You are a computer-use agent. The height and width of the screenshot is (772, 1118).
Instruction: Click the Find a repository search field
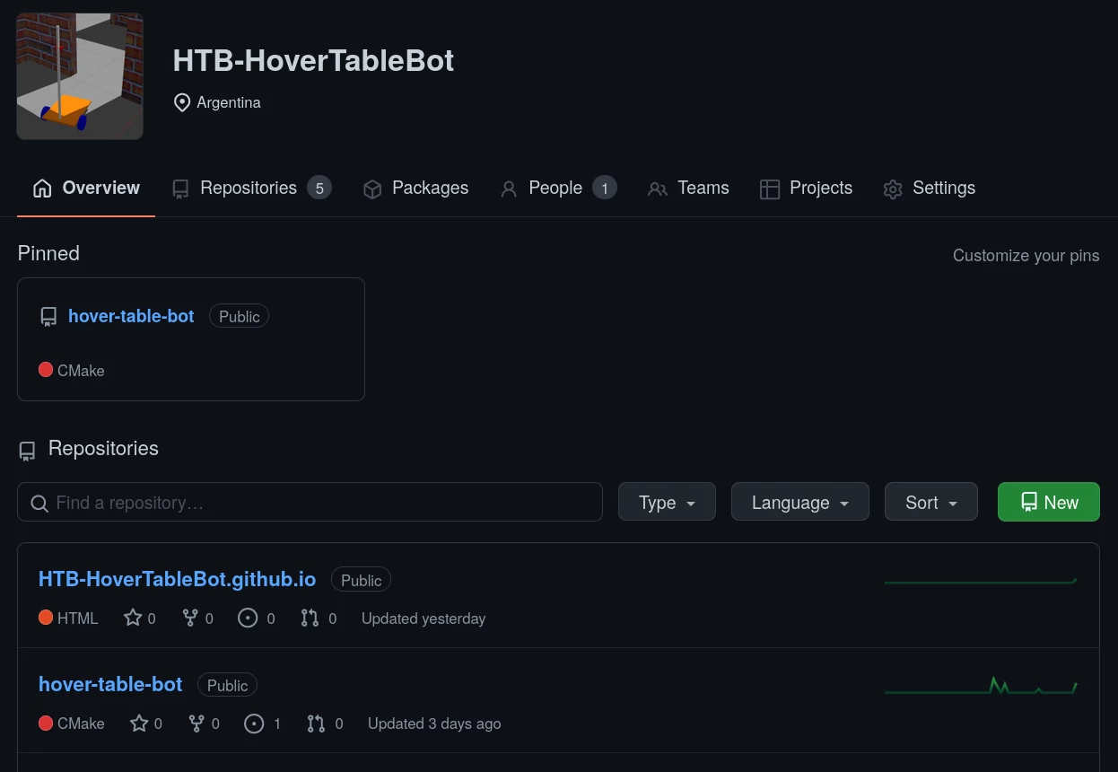310,503
